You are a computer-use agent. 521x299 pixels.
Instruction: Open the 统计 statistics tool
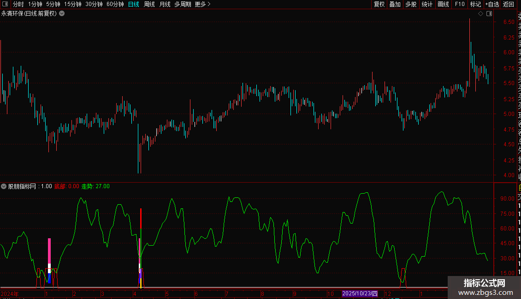point(427,4)
